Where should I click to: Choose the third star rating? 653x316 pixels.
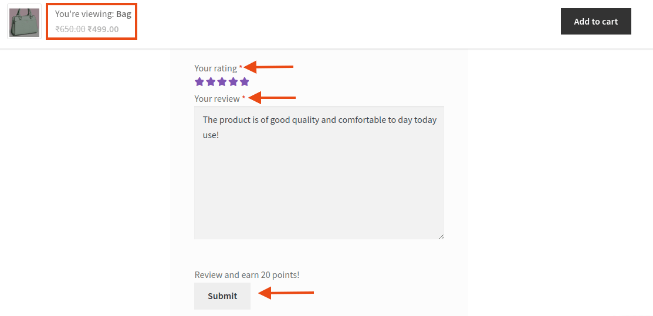click(x=222, y=82)
